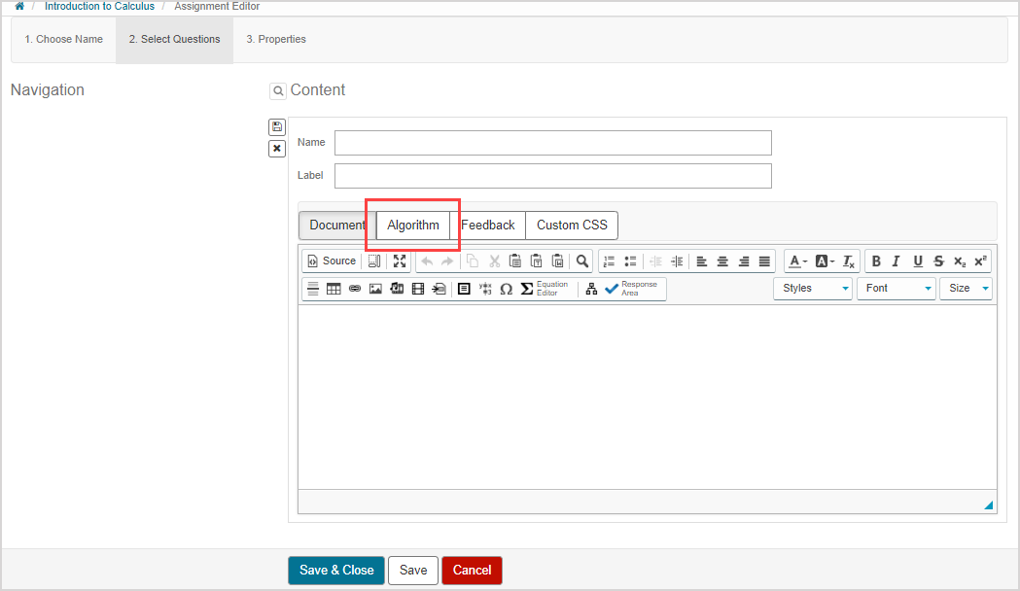Insert a numbered list
The height and width of the screenshot is (591, 1020).
tap(609, 261)
